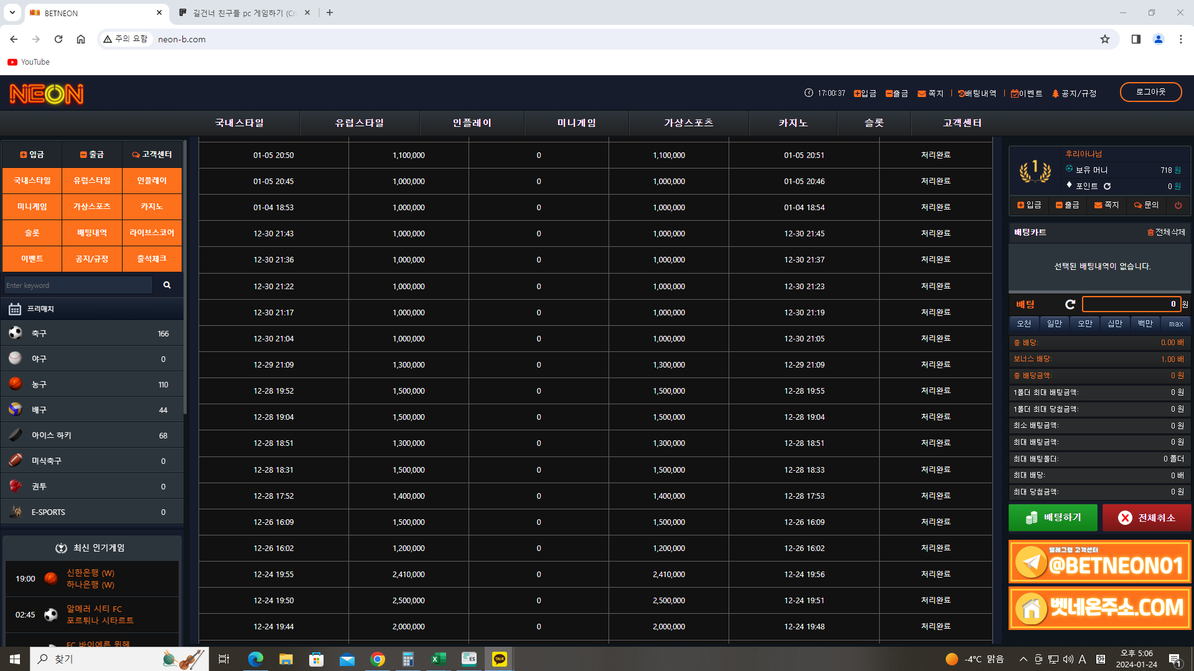Open KakaoTalk from the taskbar
This screenshot has height=671, width=1194.
tap(499, 659)
